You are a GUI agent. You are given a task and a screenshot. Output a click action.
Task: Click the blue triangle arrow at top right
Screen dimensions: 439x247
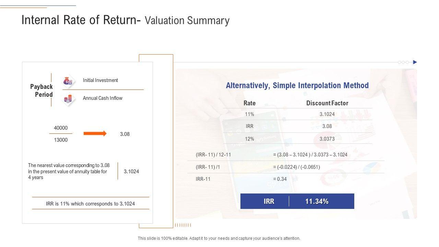[415, 62]
